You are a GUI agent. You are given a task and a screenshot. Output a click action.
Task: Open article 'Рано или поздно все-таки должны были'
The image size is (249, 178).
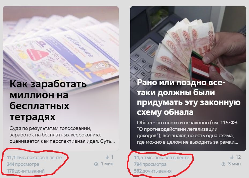(189, 97)
